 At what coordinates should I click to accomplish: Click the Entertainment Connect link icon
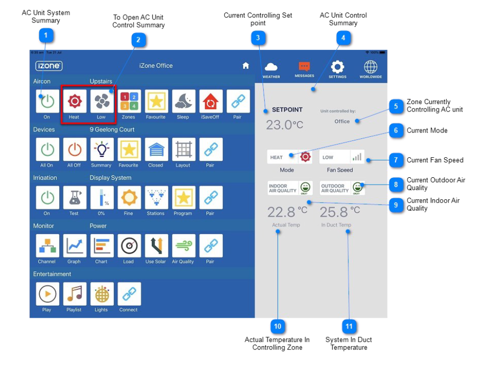[129, 294]
